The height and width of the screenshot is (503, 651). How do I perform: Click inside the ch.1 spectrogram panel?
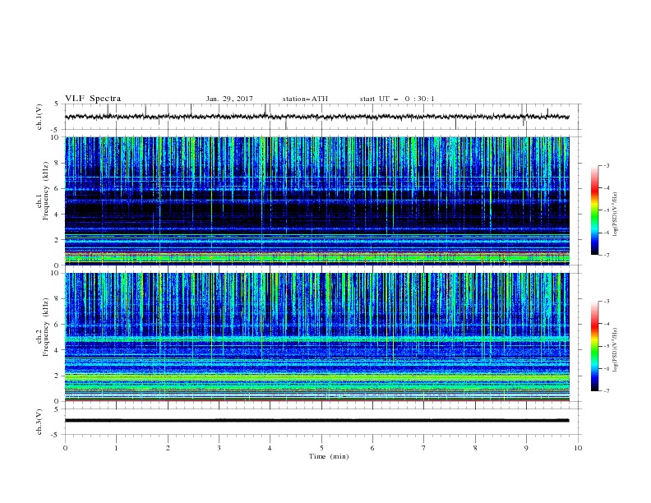[x=317, y=201]
